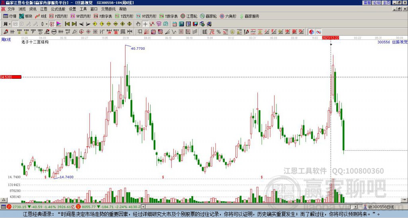Image resolution: width=408 pixels, height=218 pixels.
Task: Jump to last bar icon
Action: pos(74,24)
